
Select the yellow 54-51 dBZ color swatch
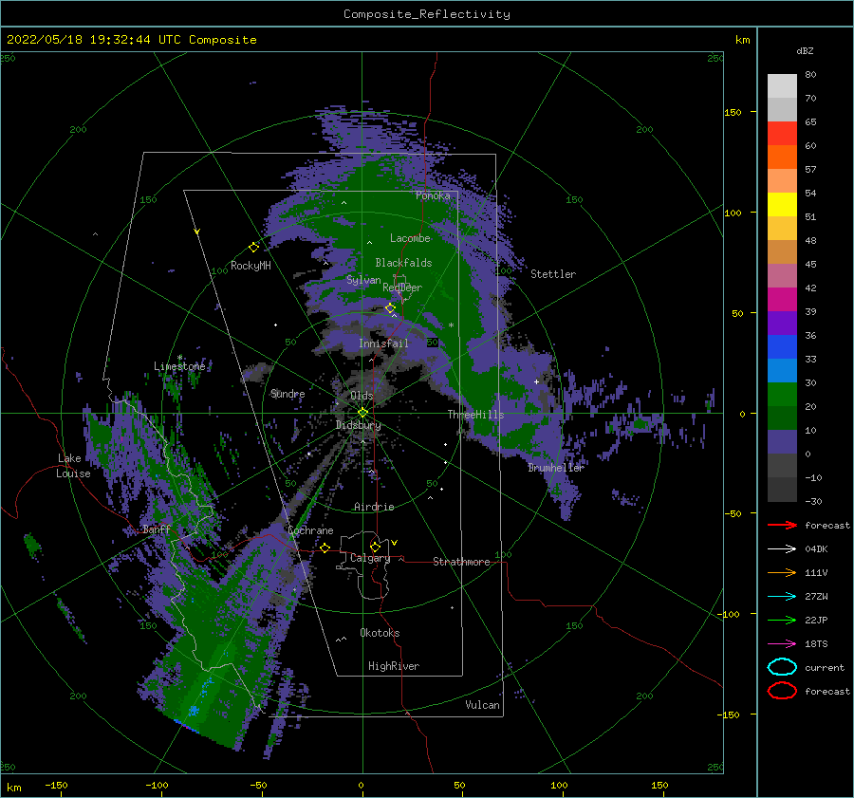tap(782, 205)
